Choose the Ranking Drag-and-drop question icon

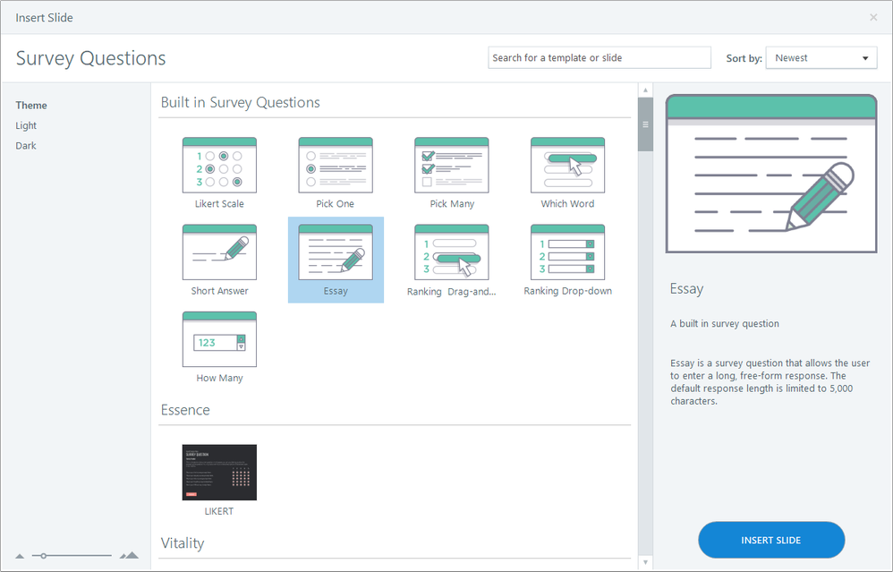452,252
